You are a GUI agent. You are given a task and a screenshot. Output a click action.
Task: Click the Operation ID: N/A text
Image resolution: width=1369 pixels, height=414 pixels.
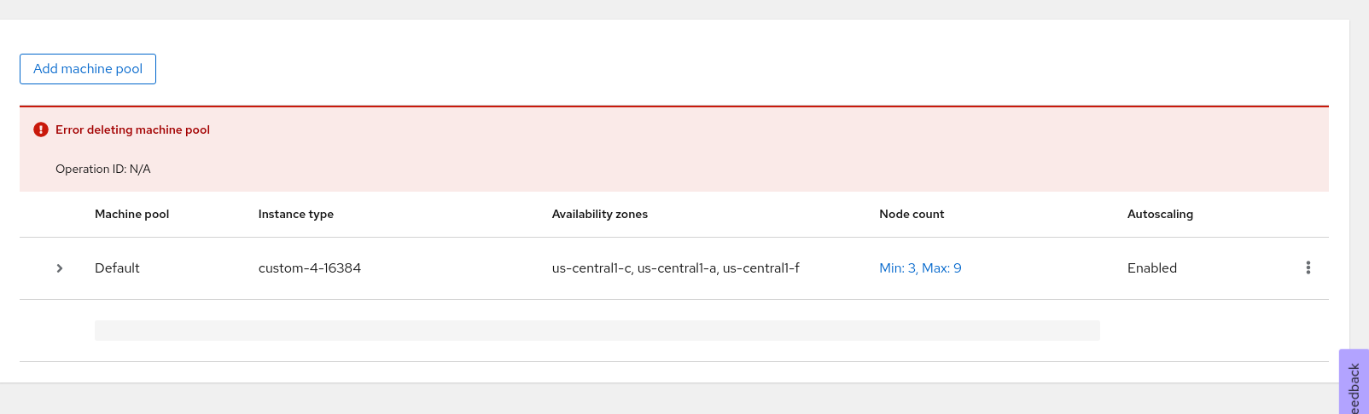click(x=102, y=169)
